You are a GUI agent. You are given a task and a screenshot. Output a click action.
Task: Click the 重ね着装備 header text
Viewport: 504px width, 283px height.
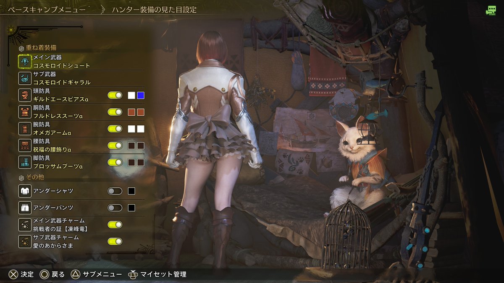click(42, 48)
